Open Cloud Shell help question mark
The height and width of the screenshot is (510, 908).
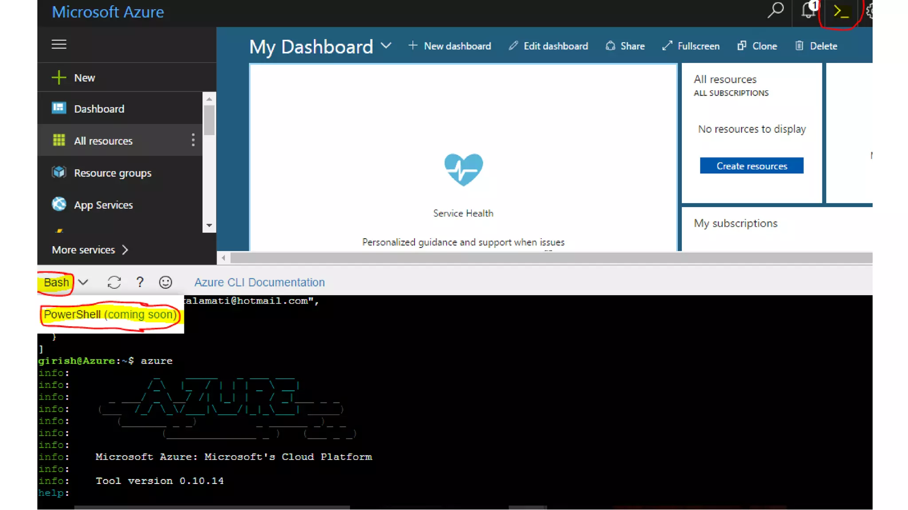point(140,282)
